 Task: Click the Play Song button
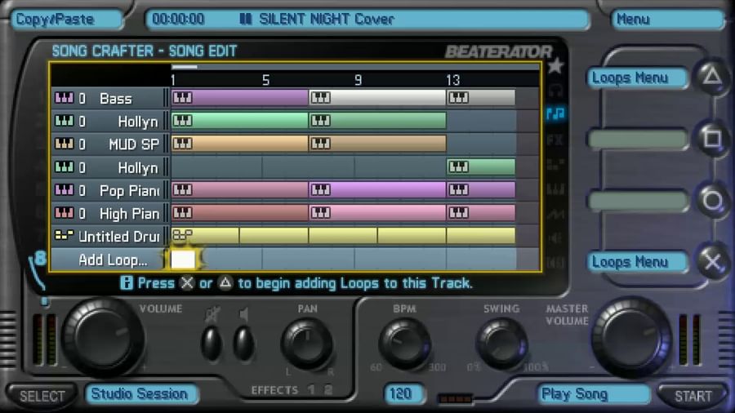tap(594, 394)
